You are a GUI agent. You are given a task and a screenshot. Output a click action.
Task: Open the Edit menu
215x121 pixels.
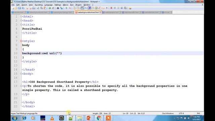(18, 5)
